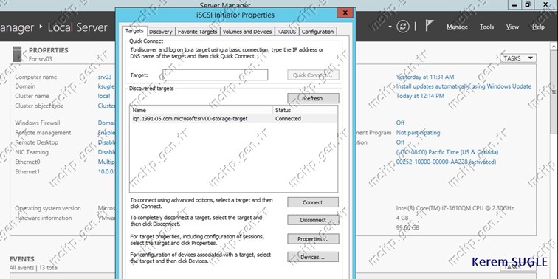The width and height of the screenshot is (558, 279).
Task: Click the Server Manager refresh icon
Action: (403, 27)
